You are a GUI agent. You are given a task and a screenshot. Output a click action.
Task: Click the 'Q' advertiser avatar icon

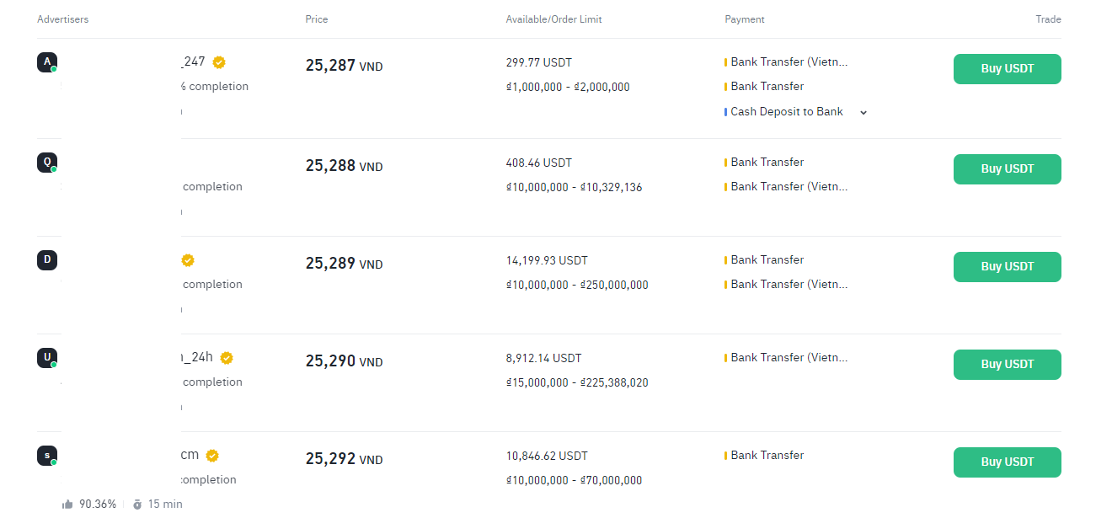click(x=47, y=163)
